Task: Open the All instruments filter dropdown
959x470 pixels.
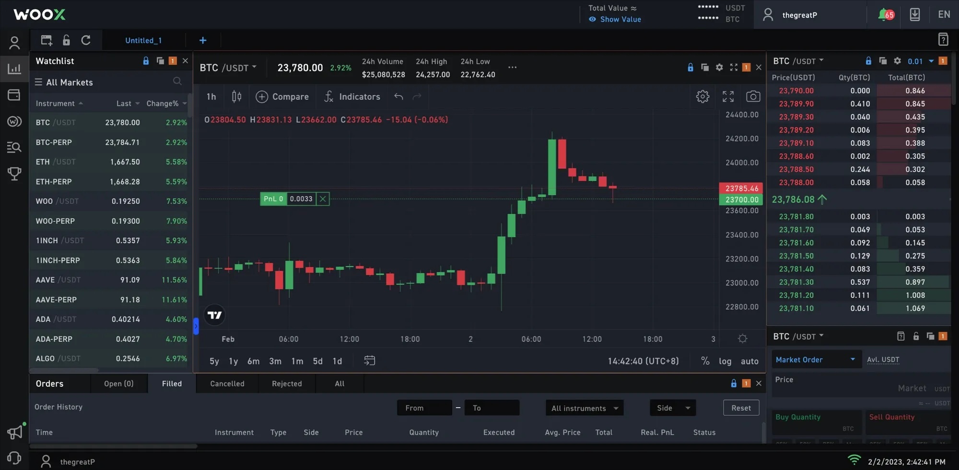Action: pyautogui.click(x=585, y=408)
